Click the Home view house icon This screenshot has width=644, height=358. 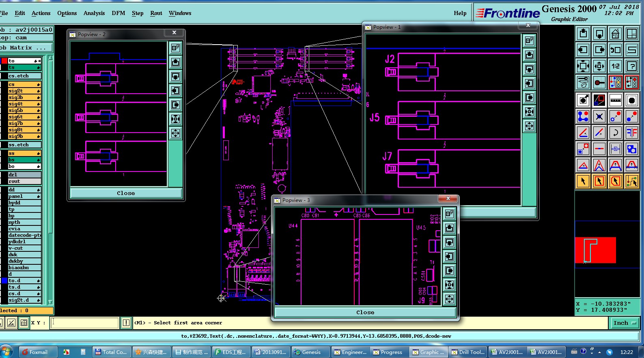click(616, 34)
